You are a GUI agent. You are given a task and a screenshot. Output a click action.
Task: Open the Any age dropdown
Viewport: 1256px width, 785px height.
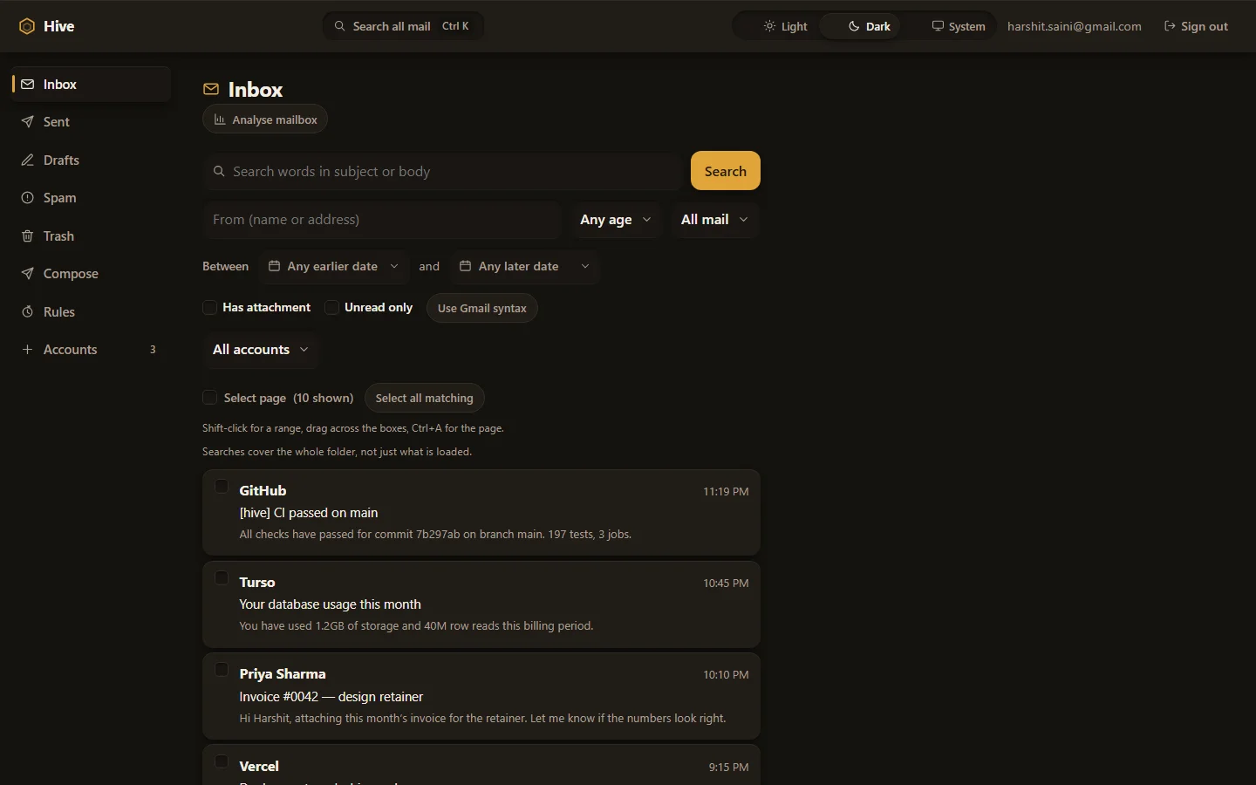[x=616, y=220]
